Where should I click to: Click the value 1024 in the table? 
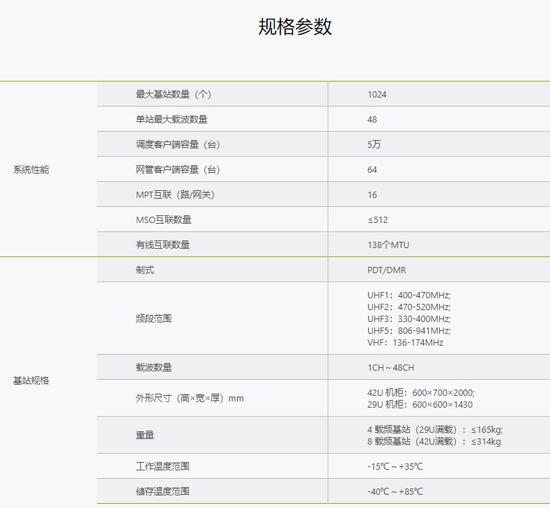(377, 94)
